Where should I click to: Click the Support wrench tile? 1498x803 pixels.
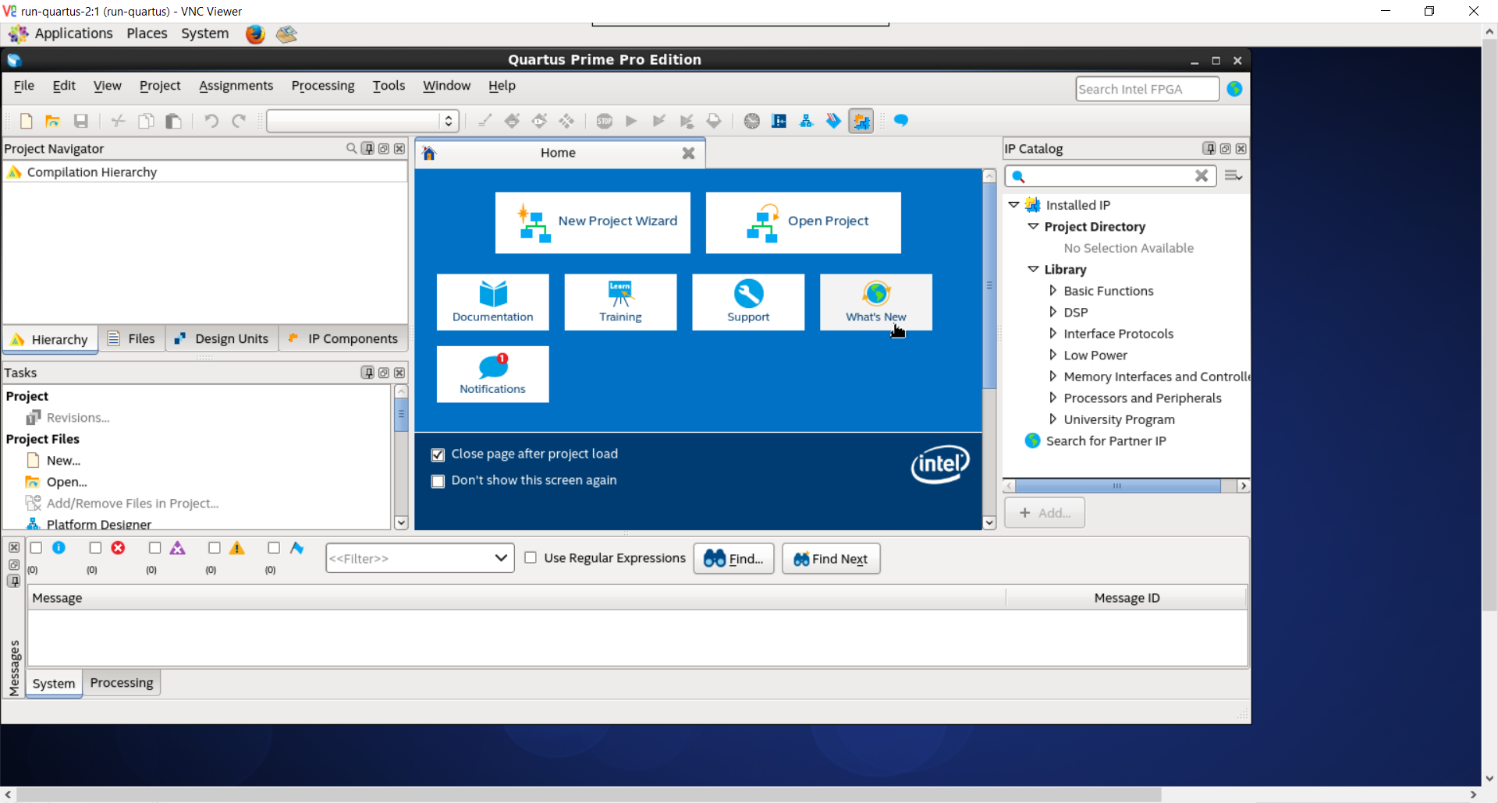[x=747, y=302]
